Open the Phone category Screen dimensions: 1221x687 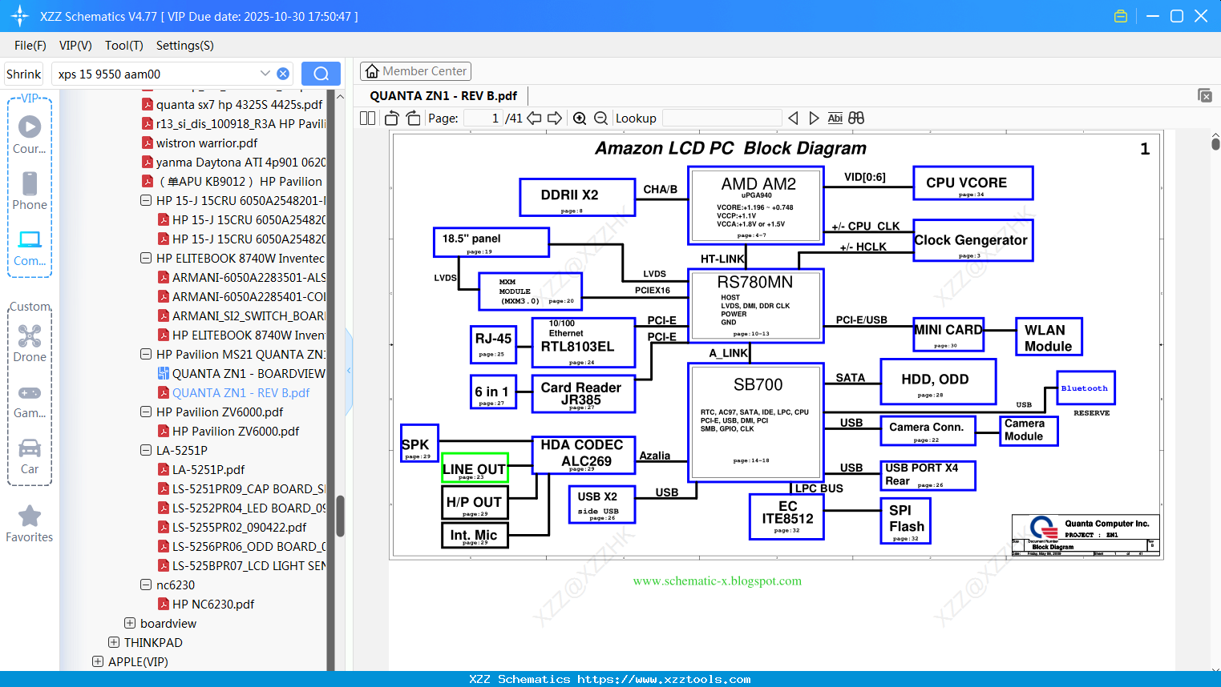tap(30, 191)
